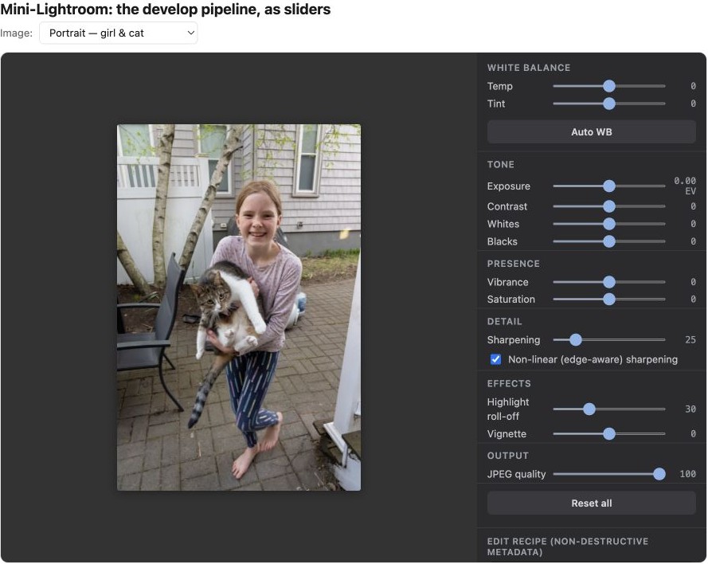The height and width of the screenshot is (564, 708).
Task: Click the JPEG quality value '100'
Action: tap(687, 474)
